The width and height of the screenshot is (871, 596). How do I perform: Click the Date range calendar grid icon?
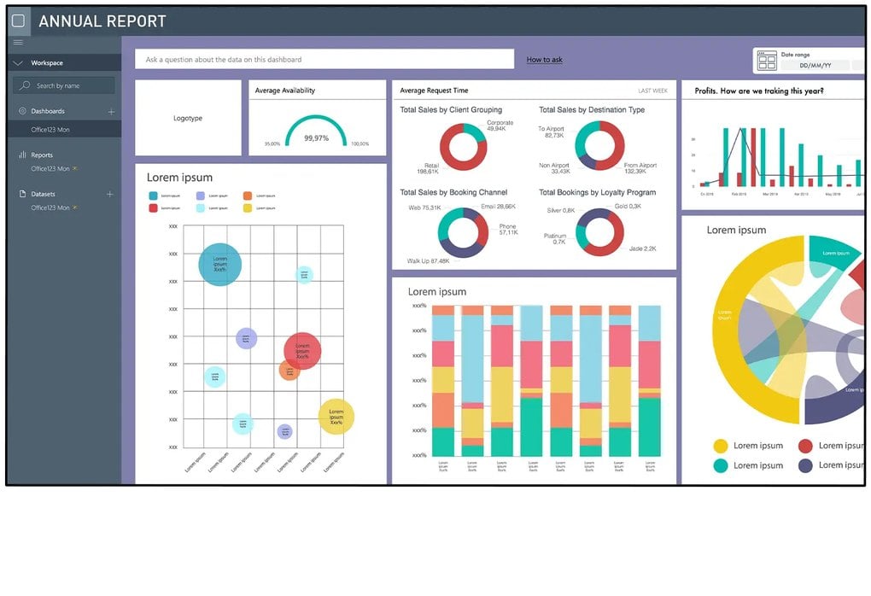click(x=767, y=61)
